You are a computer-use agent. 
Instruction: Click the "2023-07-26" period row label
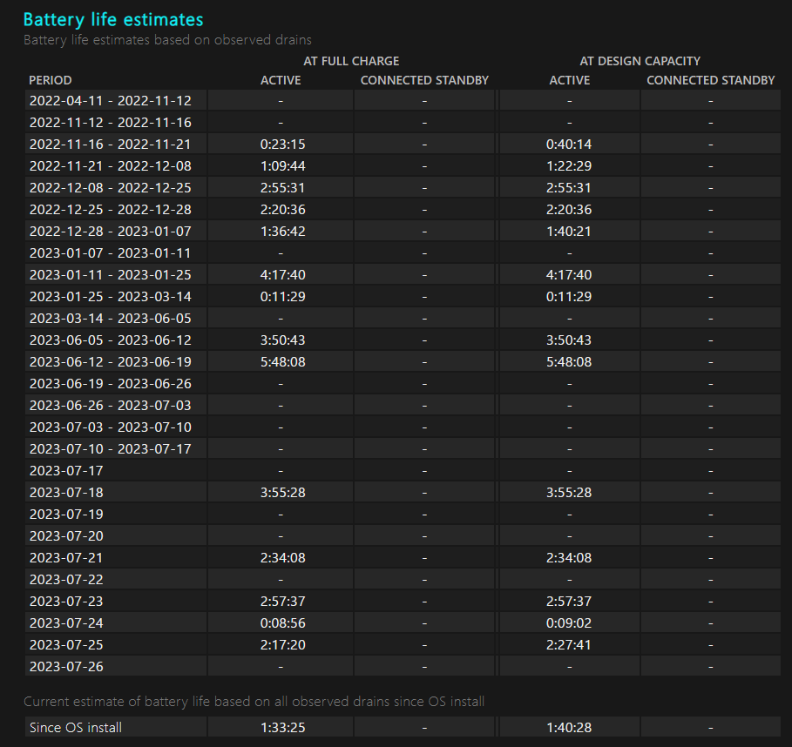pos(66,666)
